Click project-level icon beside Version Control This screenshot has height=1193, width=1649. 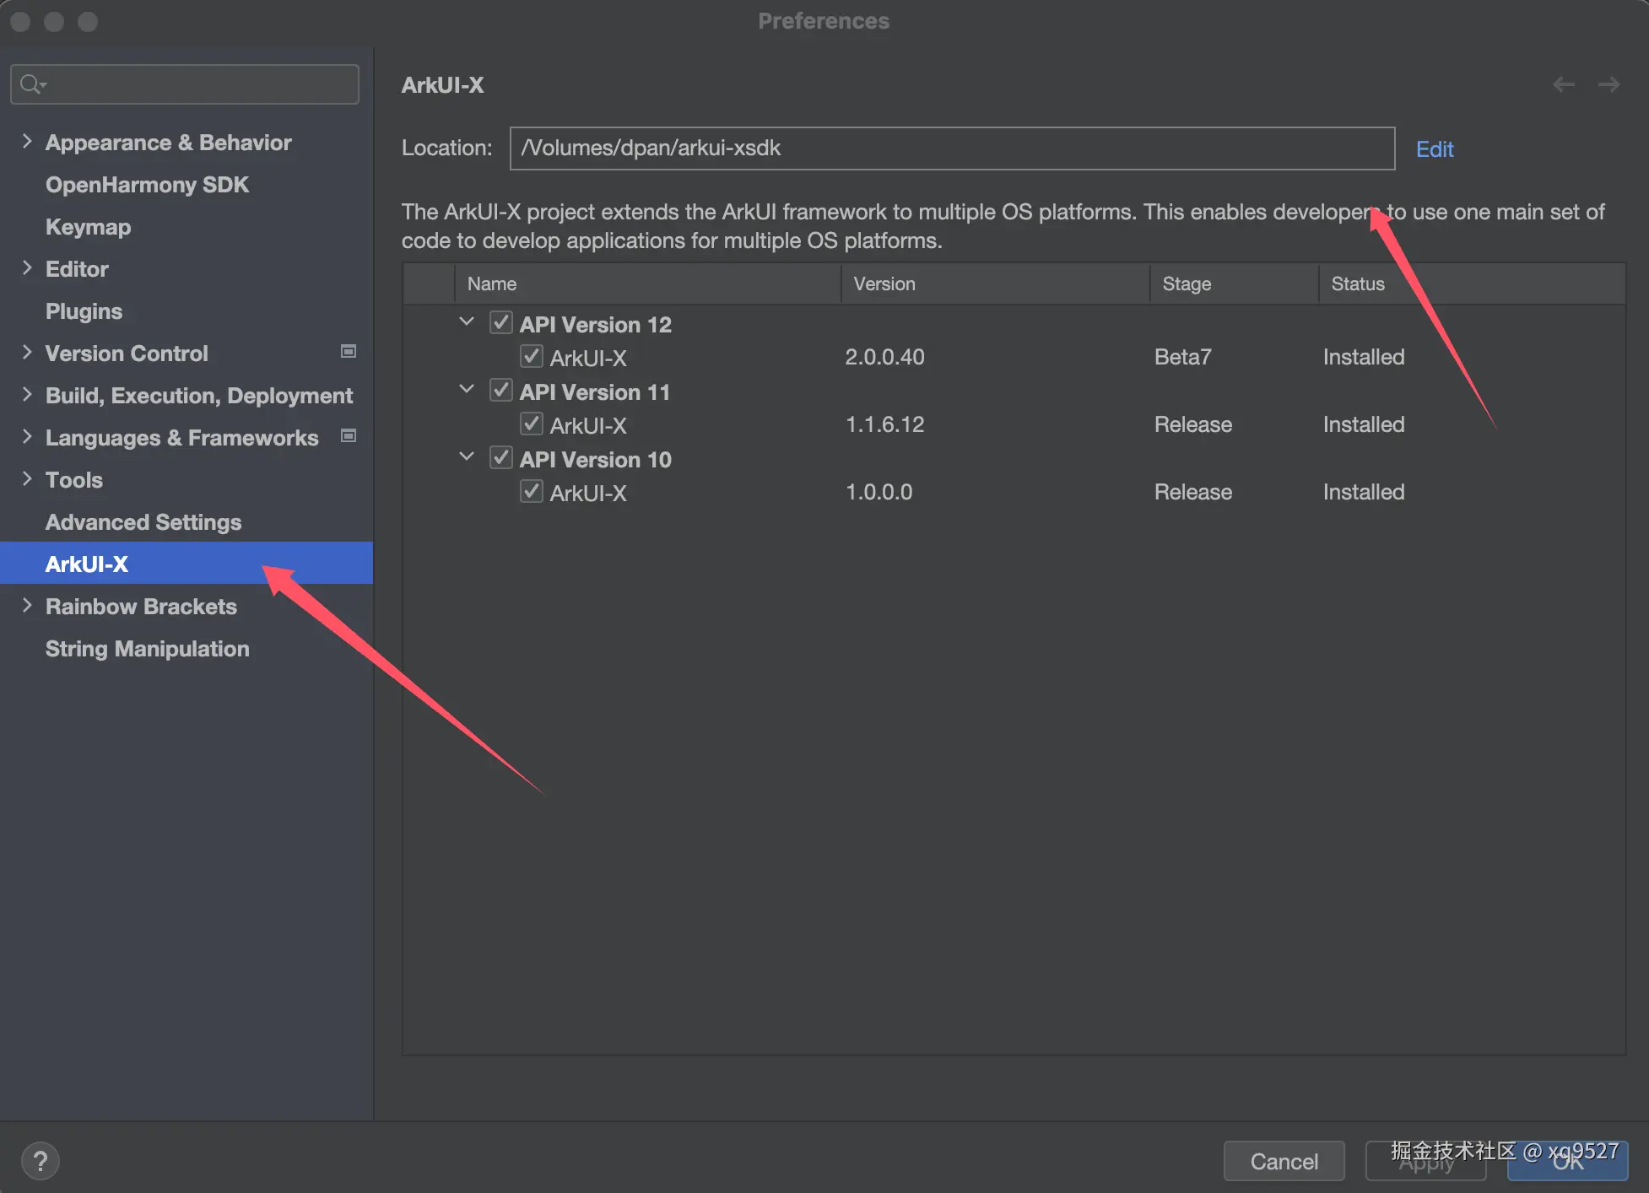[348, 352]
